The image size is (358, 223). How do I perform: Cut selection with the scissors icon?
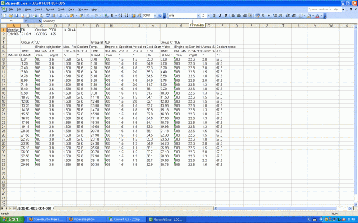click(x=61, y=16)
